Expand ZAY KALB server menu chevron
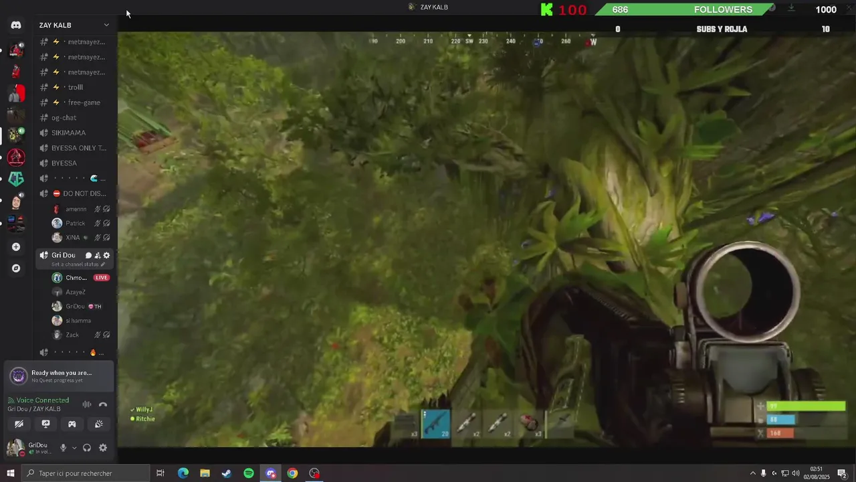 click(x=106, y=25)
